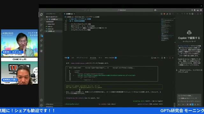Collapse the MARIOCART folder section
This screenshot has width=204, height=114.
coord(53,22)
